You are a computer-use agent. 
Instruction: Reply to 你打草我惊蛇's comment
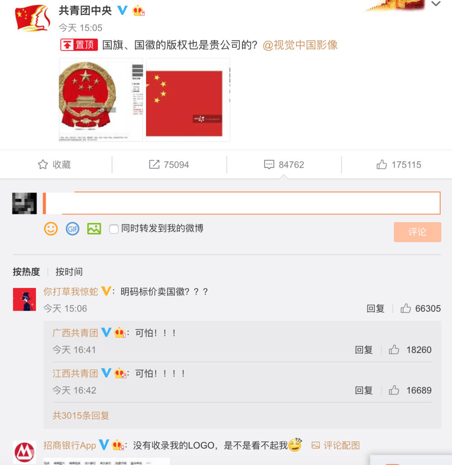376,308
